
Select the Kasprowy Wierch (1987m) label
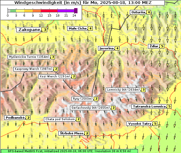point(33,69)
